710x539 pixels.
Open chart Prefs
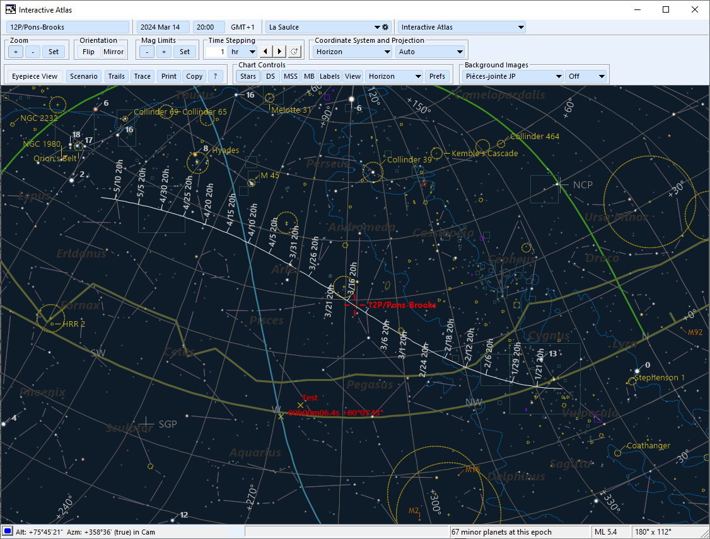pos(437,76)
